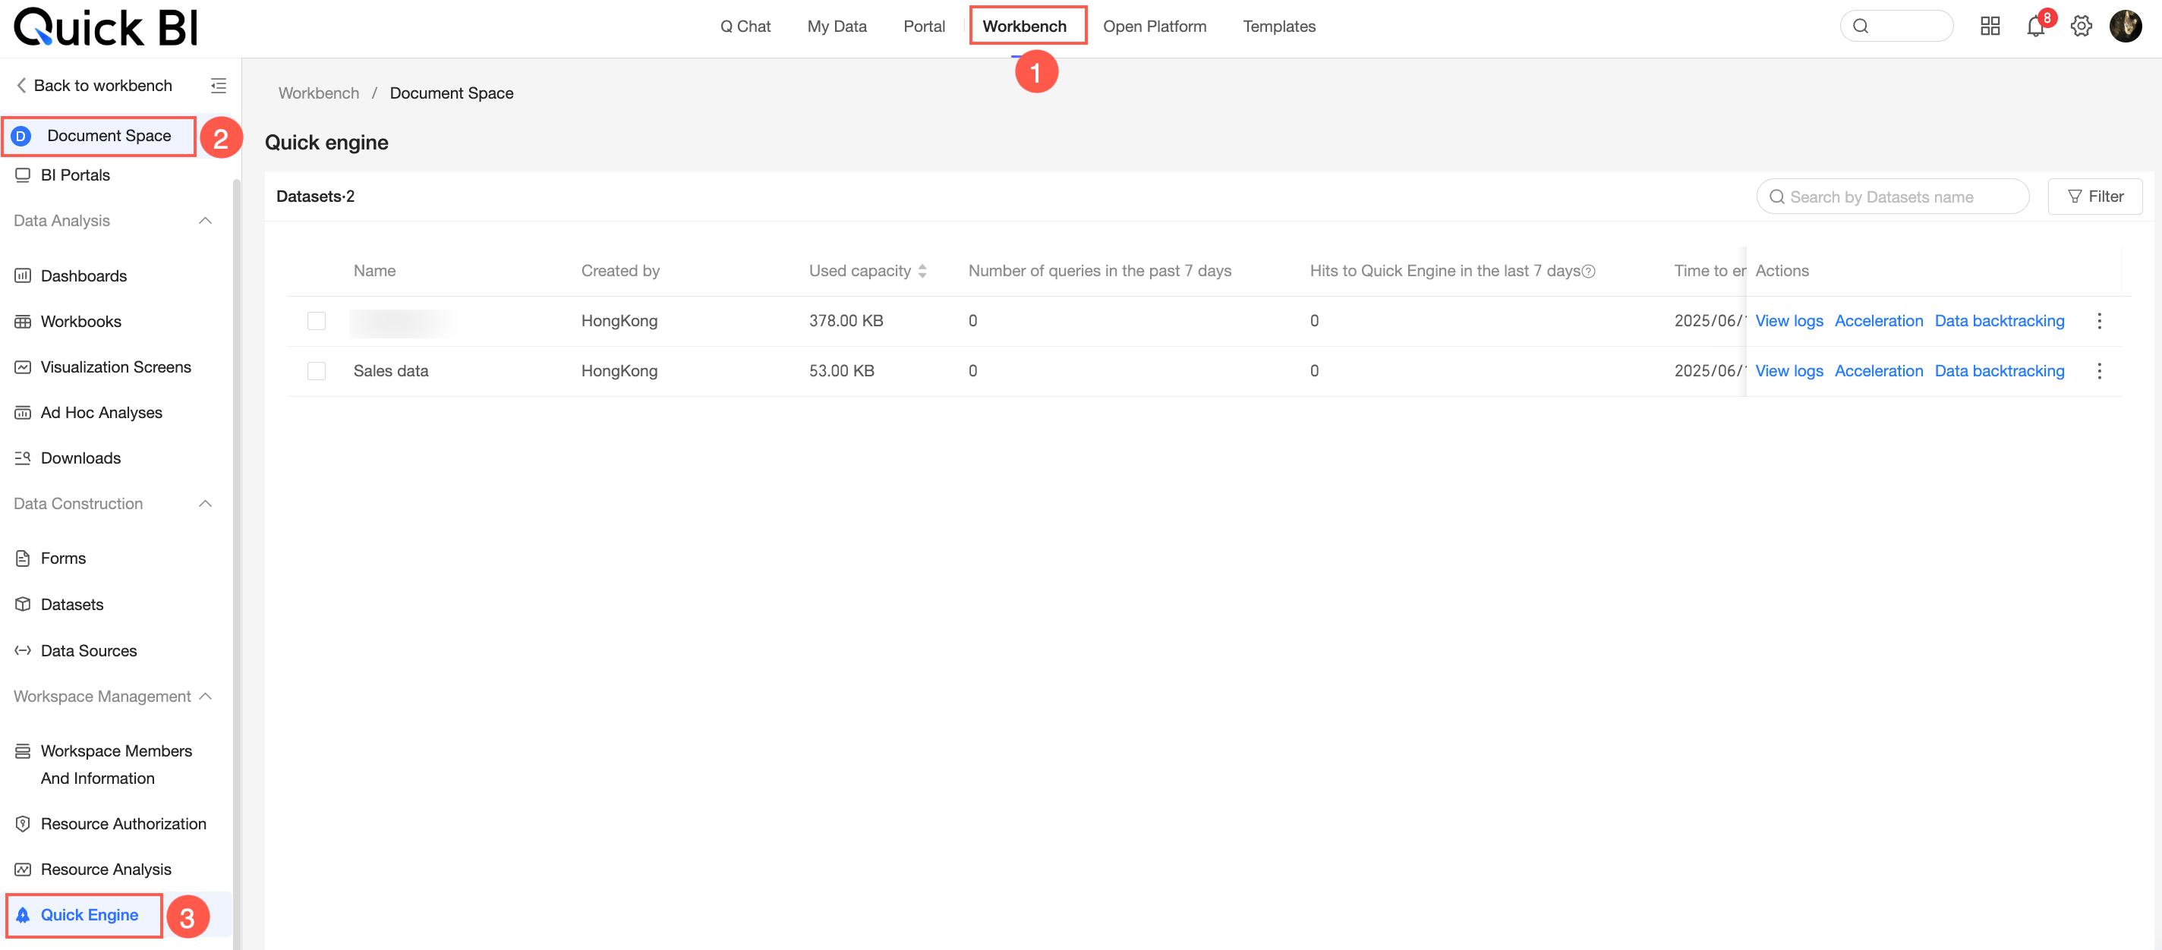Collapse the Data Construction section
Screen dimensions: 2162x950
205,504
